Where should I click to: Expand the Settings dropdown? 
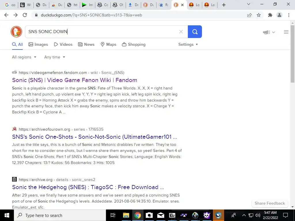[188, 45]
